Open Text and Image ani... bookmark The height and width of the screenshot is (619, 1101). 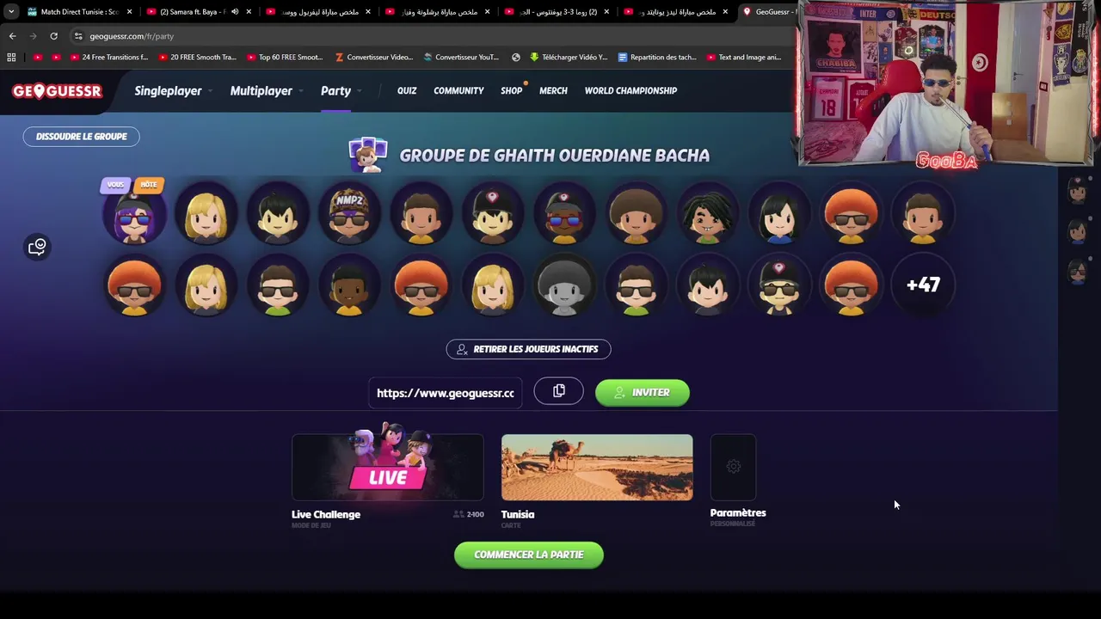[744, 58]
